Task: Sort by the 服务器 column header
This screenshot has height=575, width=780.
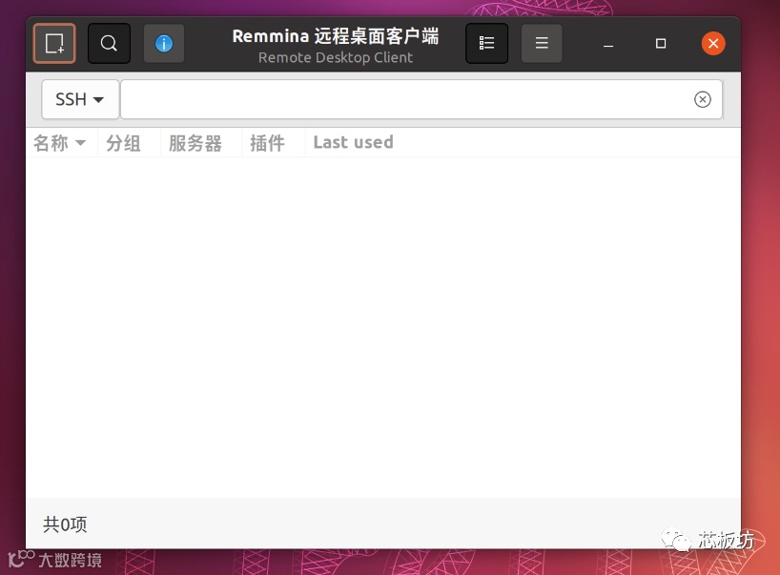Action: [x=200, y=143]
